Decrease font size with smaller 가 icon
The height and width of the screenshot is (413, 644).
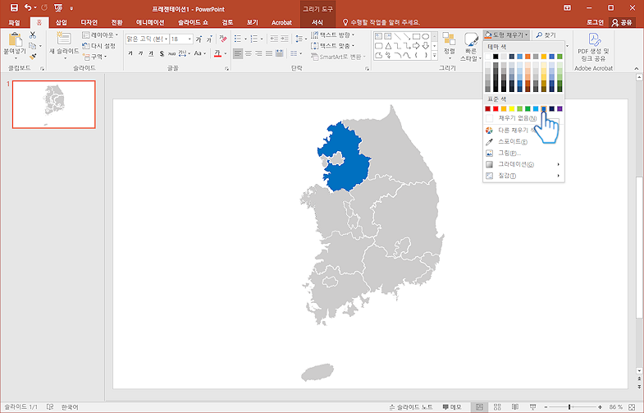click(x=209, y=39)
